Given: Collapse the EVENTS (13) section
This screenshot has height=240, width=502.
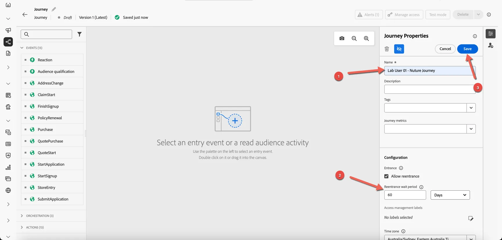Looking at the screenshot, I should (x=22, y=48).
